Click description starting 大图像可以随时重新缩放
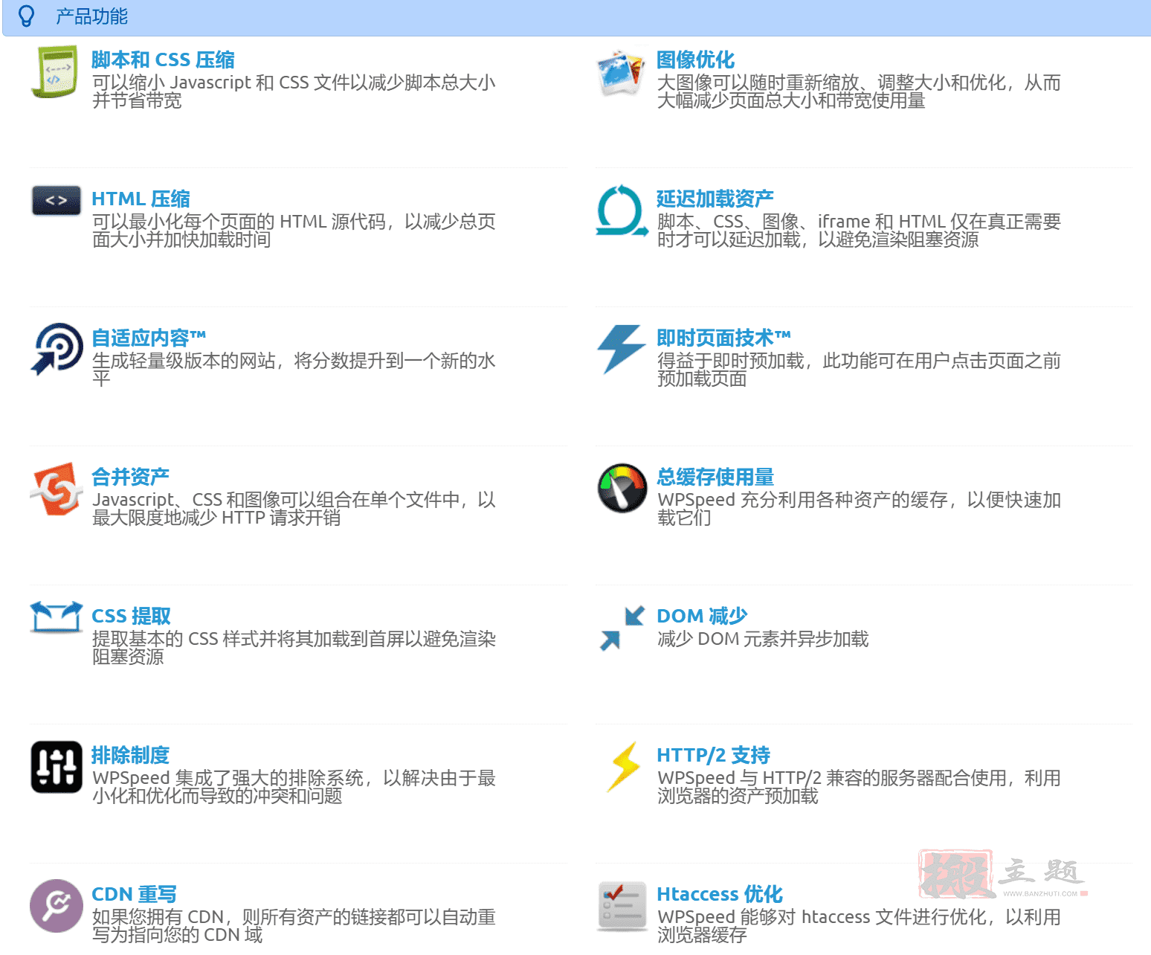 pos(859,91)
